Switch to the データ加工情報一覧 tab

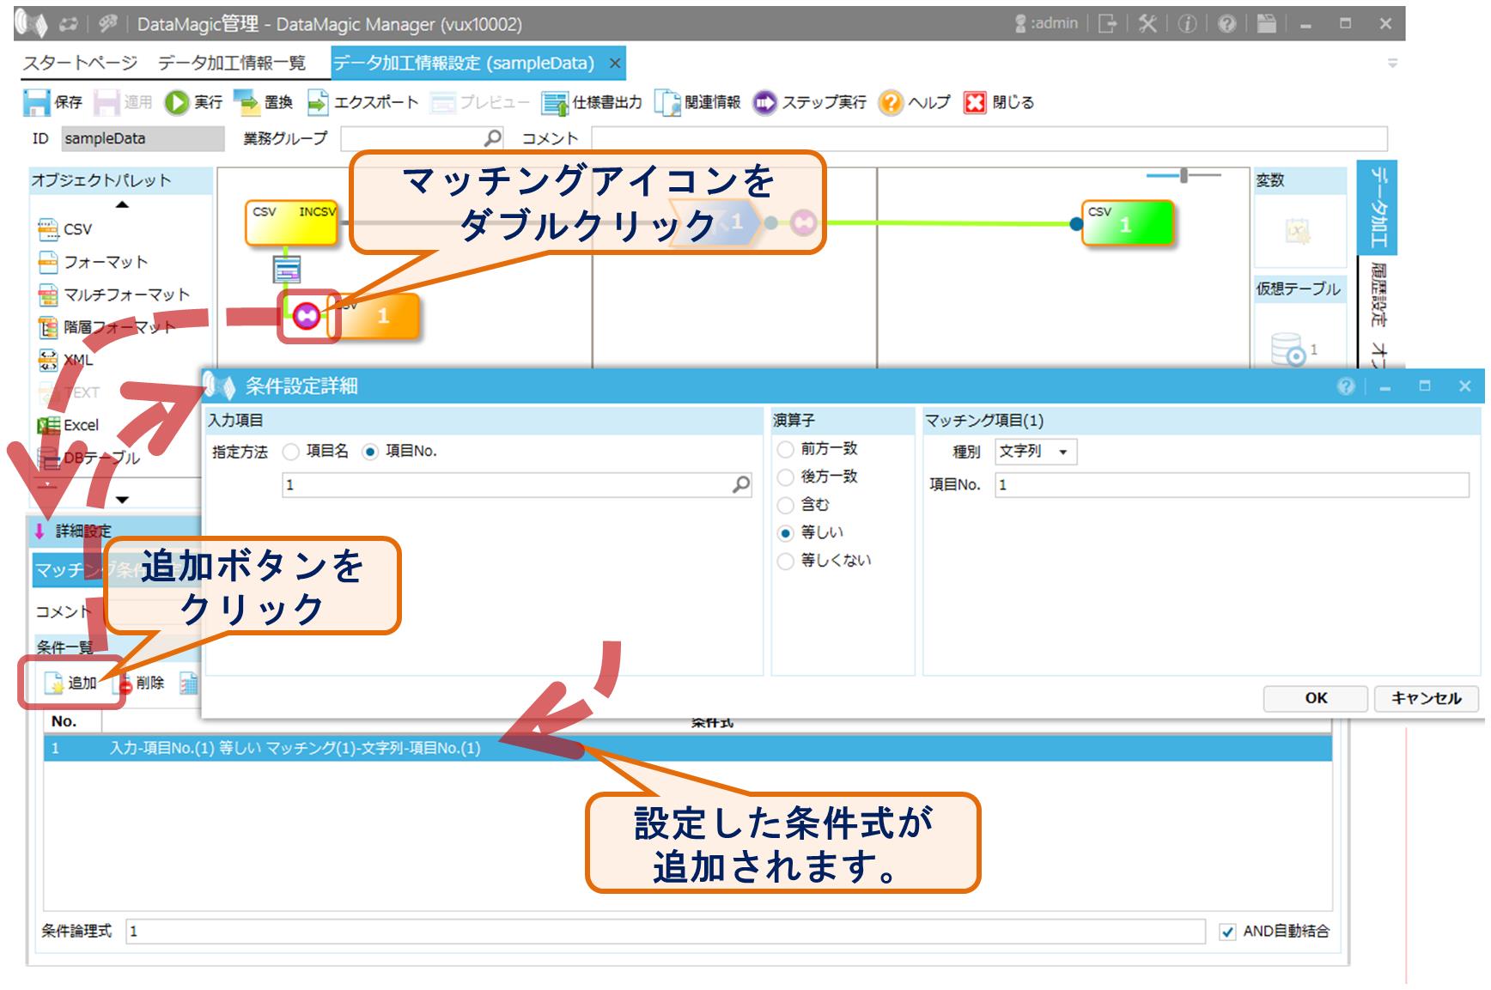tap(231, 63)
